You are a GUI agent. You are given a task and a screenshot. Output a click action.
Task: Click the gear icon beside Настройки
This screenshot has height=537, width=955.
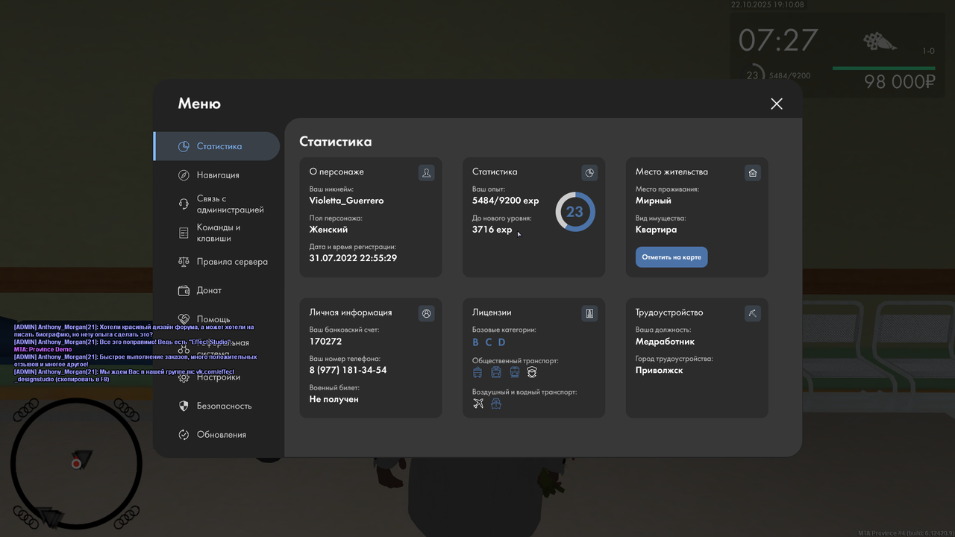[184, 377]
